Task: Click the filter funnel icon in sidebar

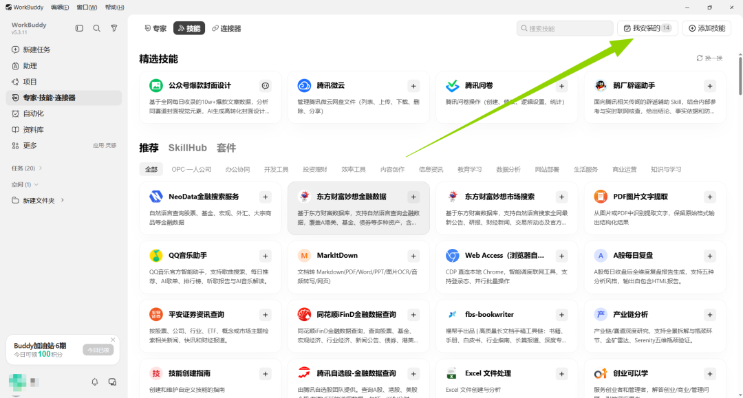Action: point(114,28)
